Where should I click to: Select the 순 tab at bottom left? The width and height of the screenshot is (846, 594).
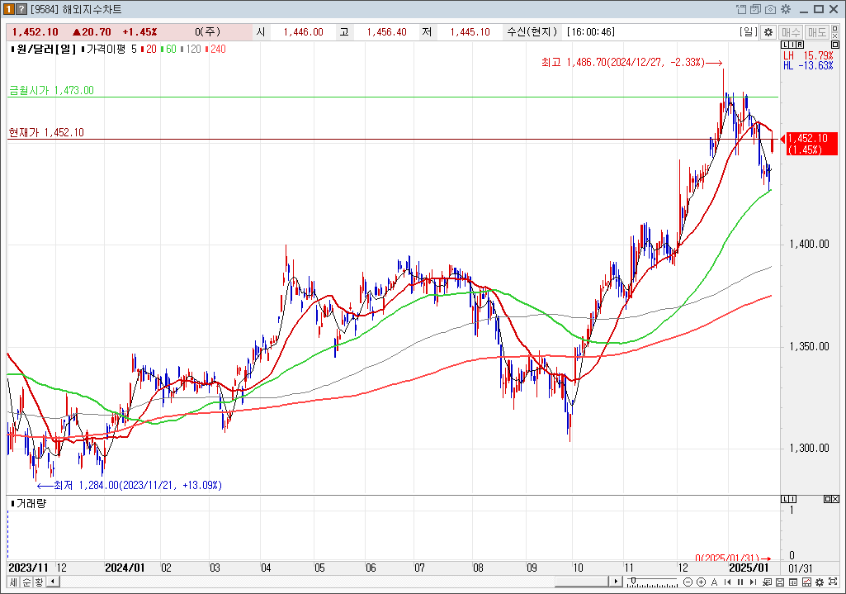click(x=26, y=582)
